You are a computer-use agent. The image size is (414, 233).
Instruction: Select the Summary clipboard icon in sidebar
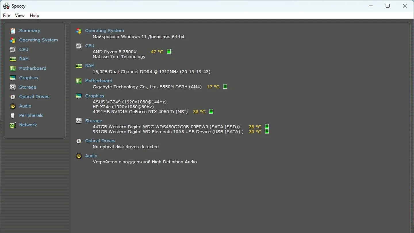(x=13, y=30)
